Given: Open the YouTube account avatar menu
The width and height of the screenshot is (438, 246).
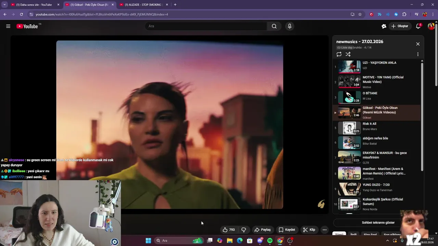Looking at the screenshot, I should [431, 26].
